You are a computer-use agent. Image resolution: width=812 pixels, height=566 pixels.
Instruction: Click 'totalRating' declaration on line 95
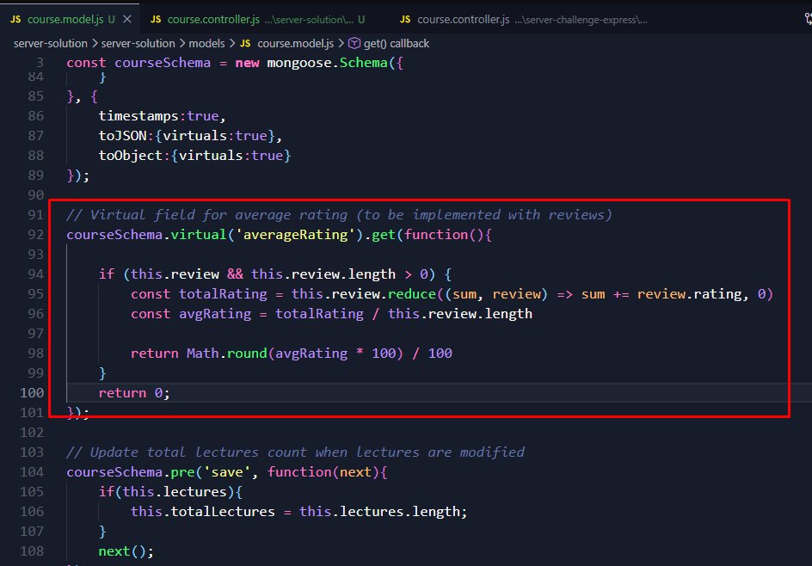click(223, 294)
